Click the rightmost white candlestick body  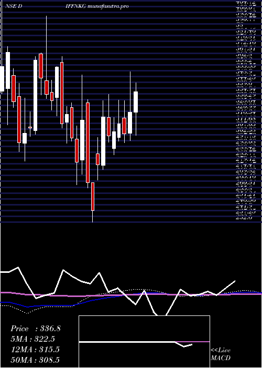136,102
